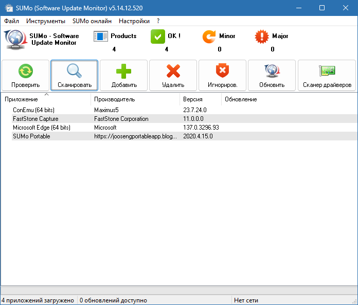
Task: Click the Products count label
Action: 114,49
